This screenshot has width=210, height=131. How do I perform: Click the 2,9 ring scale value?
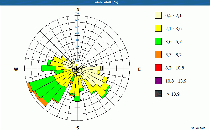77,47
